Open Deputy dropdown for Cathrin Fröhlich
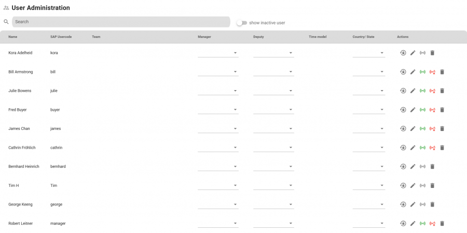Viewport: 467px width, 233px height. click(x=273, y=148)
